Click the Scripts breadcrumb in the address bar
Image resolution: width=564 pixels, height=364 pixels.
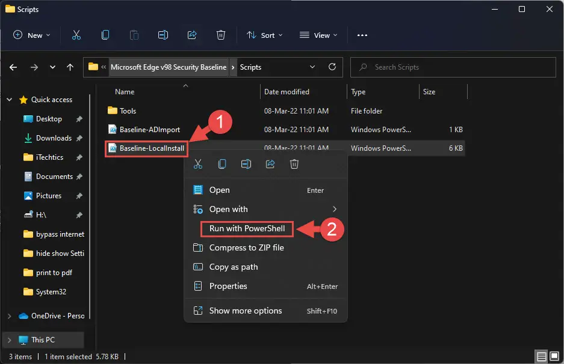coord(250,67)
